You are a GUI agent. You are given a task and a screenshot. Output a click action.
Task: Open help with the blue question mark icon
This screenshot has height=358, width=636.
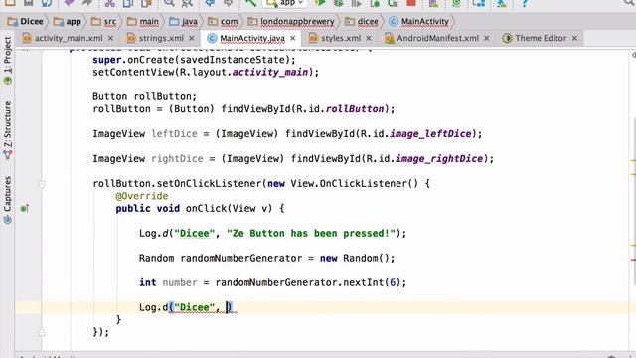pos(525,3)
